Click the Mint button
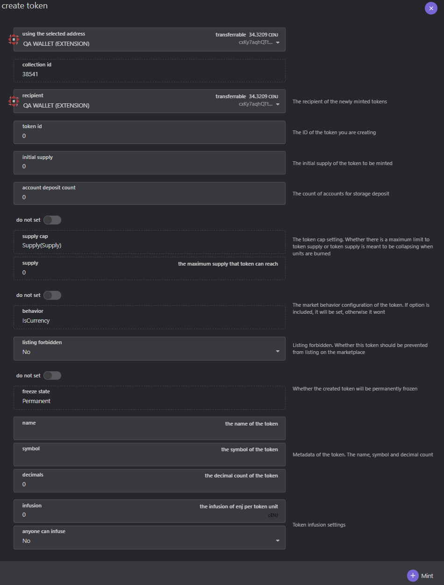This screenshot has height=585, width=444. (x=421, y=576)
